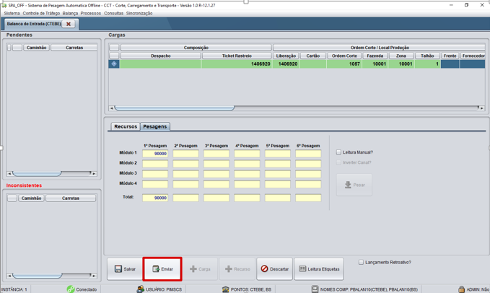Click the Ordem Corte column header

tap(344, 56)
